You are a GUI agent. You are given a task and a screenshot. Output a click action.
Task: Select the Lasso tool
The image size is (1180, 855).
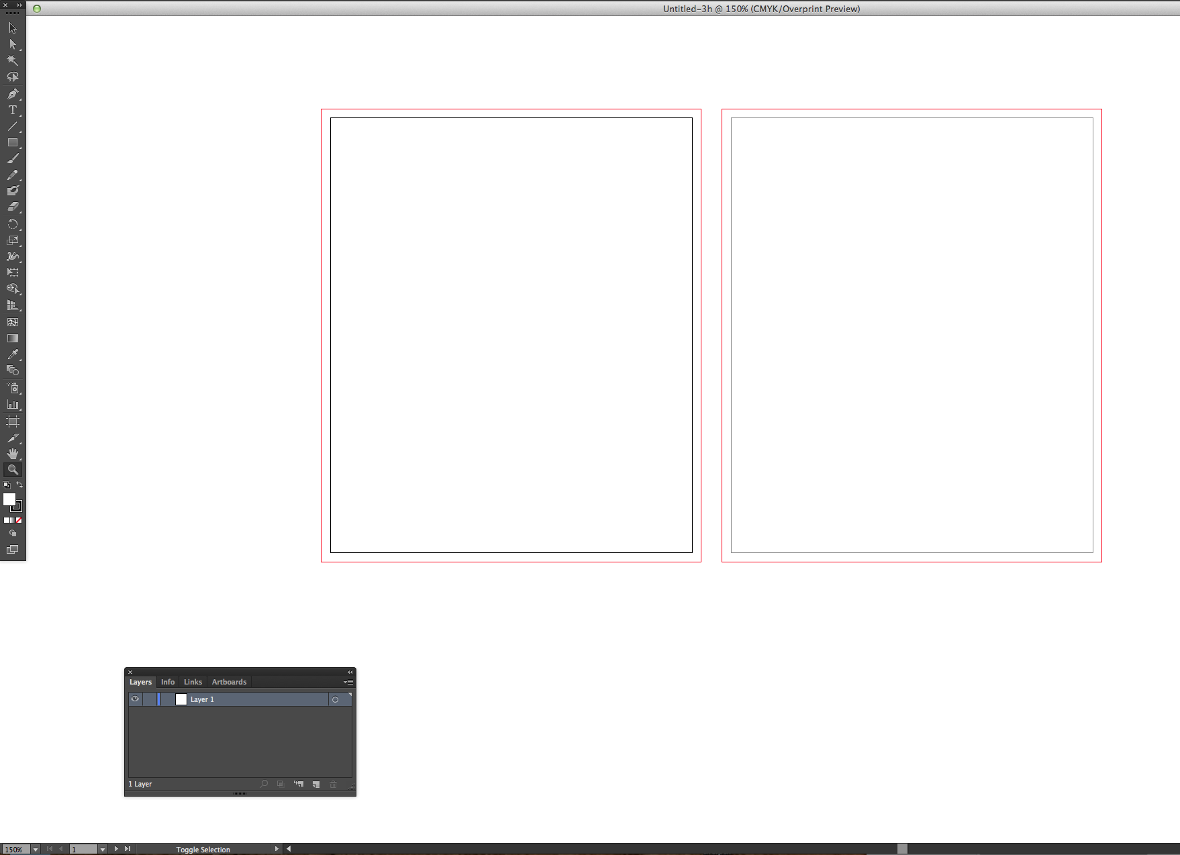pos(13,77)
